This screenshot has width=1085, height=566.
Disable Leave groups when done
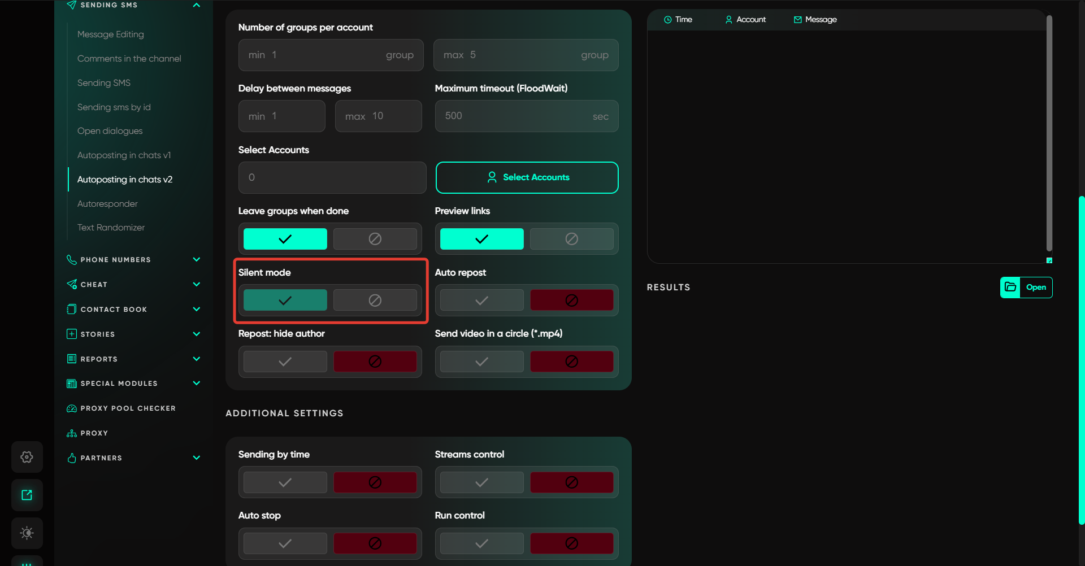[x=375, y=239]
